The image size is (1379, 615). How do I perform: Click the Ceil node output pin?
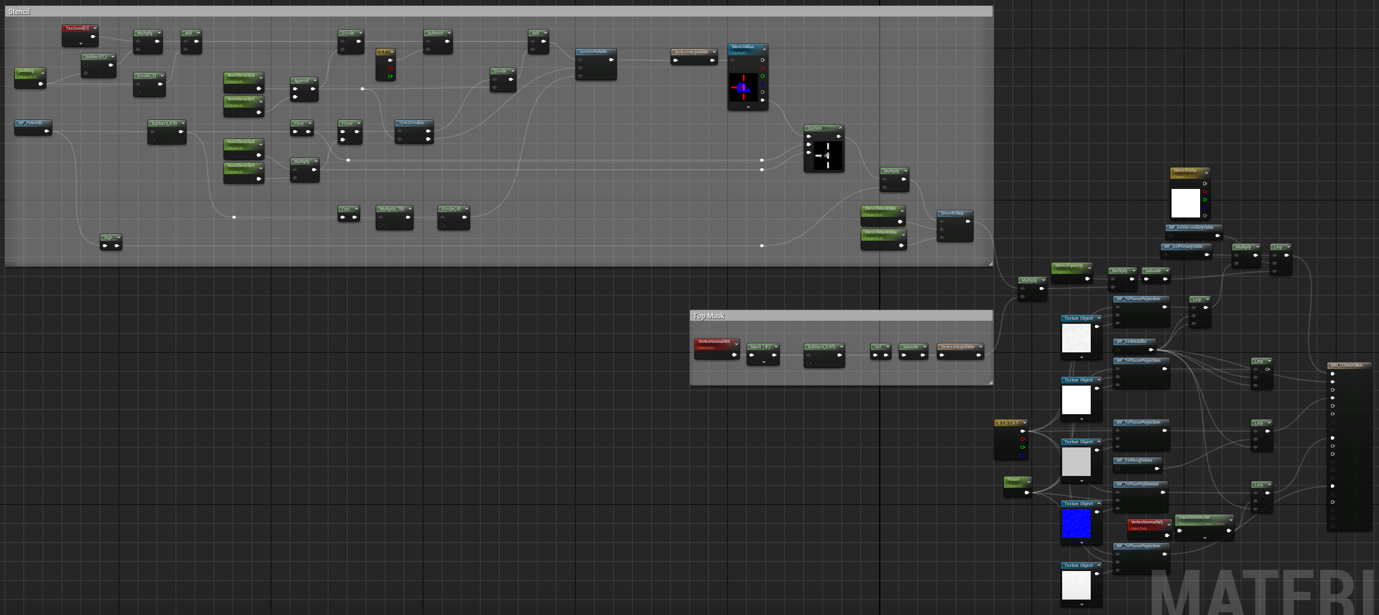point(886,355)
